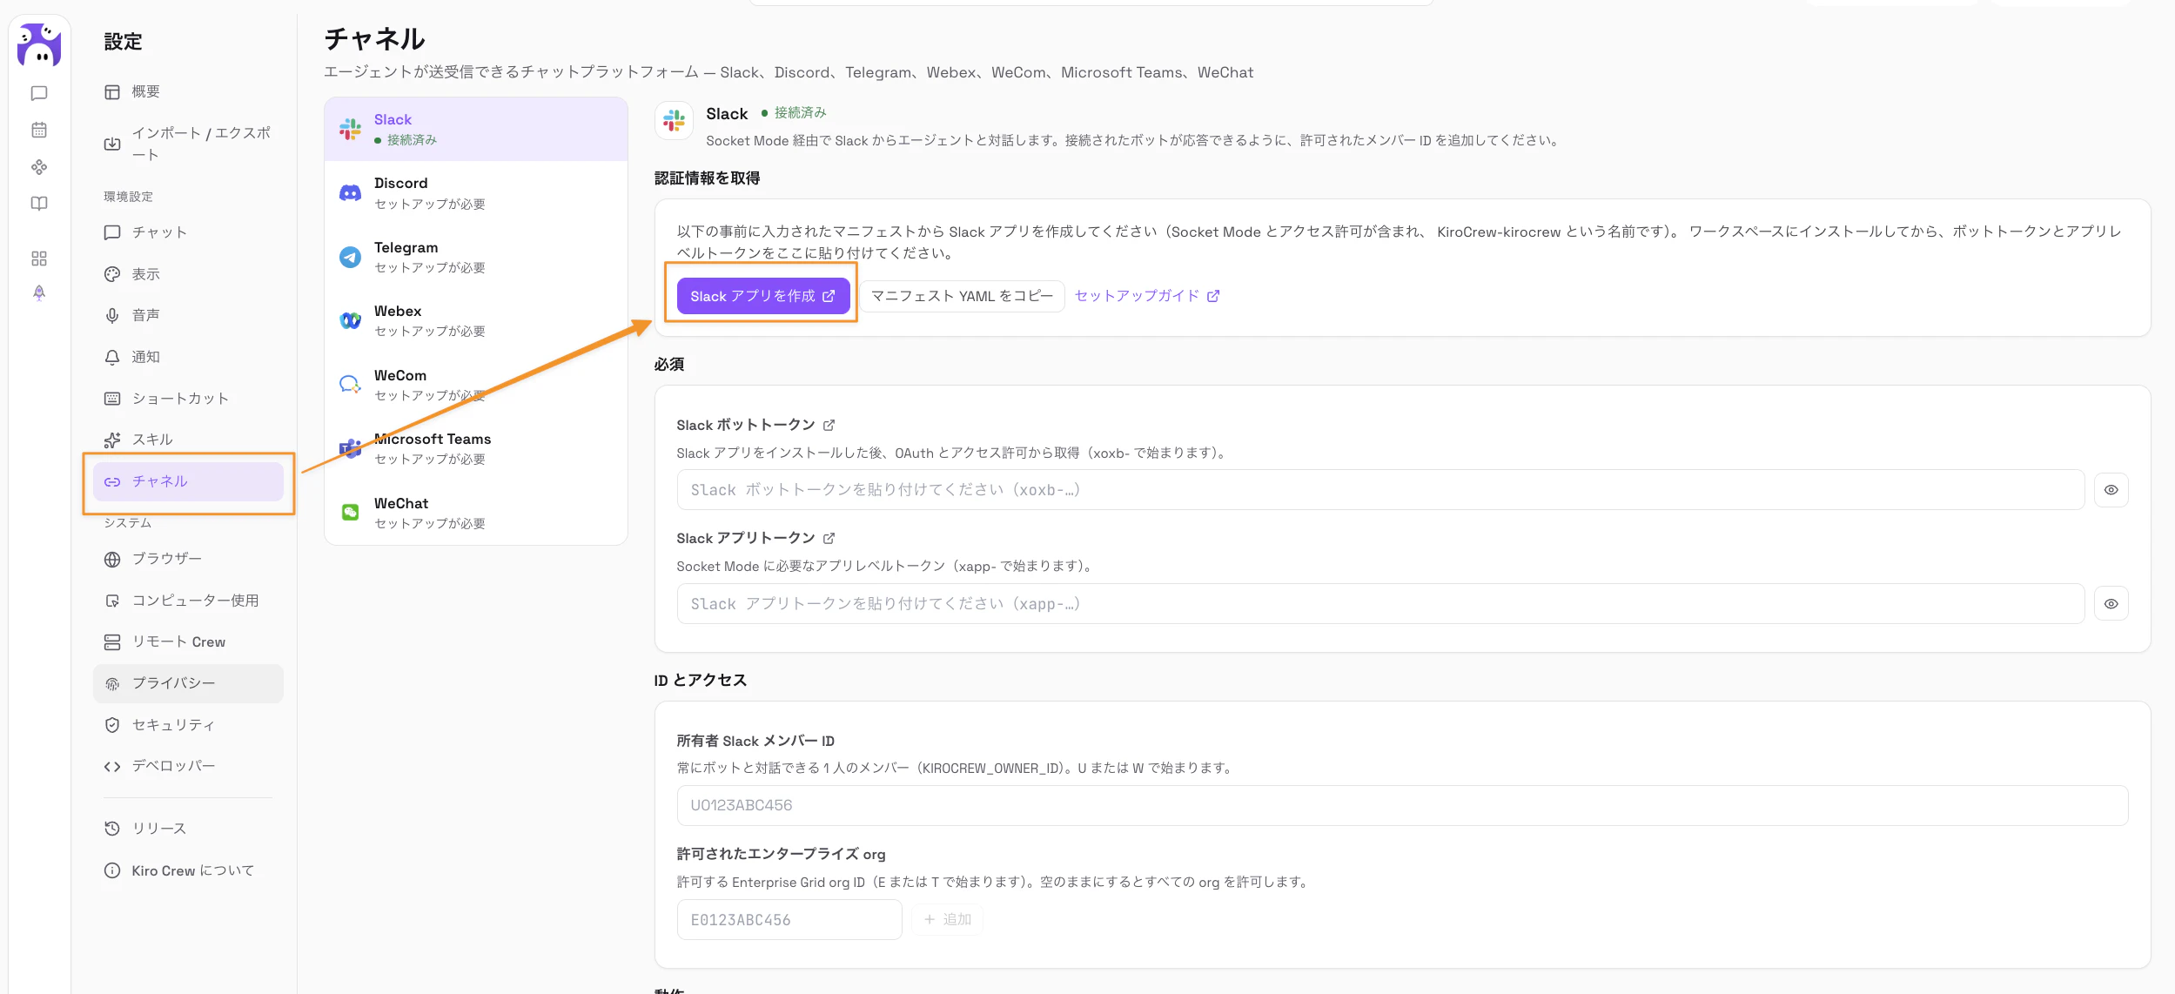
Task: Open 概要 settings page
Action: pos(188,91)
